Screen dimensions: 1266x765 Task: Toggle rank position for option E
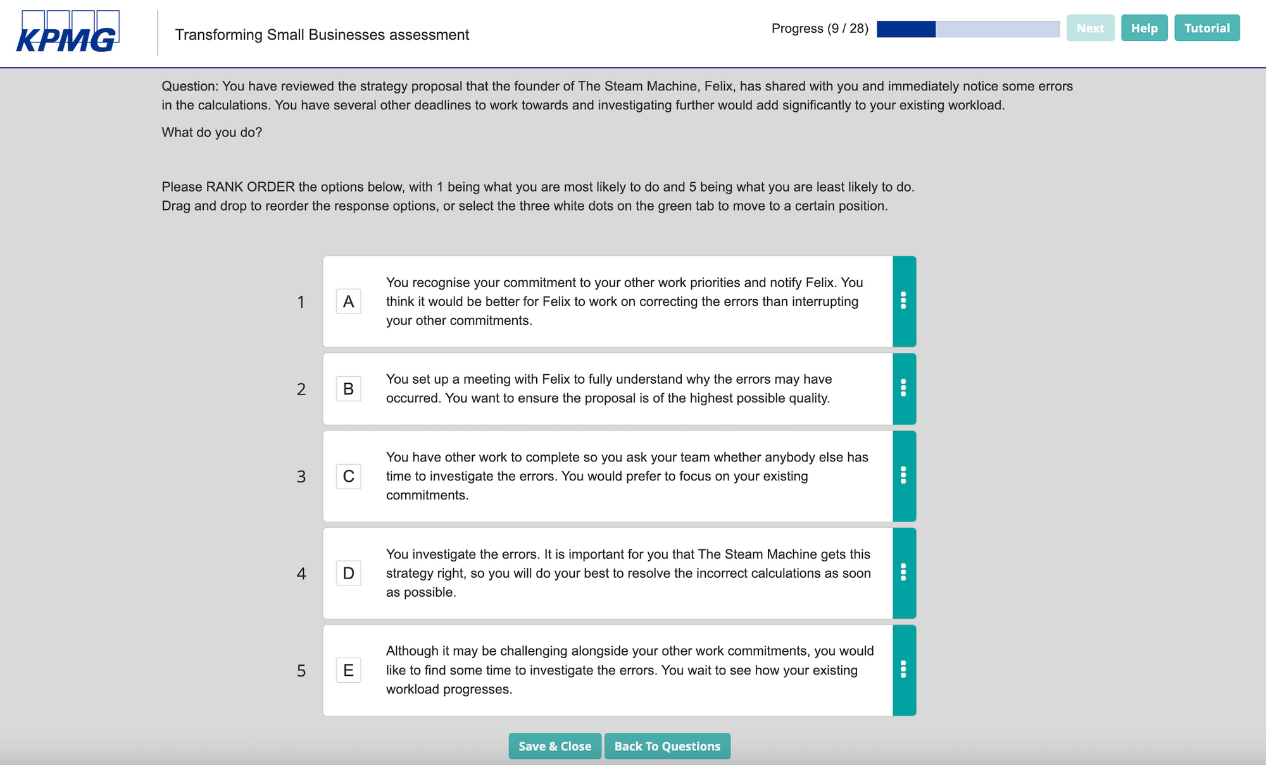[903, 670]
